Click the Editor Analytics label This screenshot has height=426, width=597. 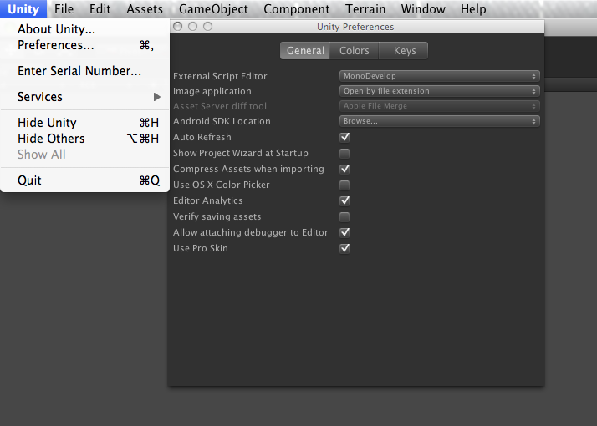coord(207,200)
